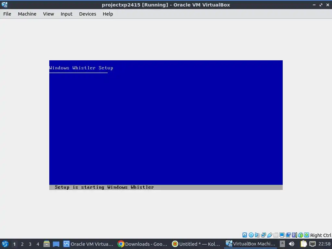Click the Windows Whistler Setup screen inside VM

166,125
